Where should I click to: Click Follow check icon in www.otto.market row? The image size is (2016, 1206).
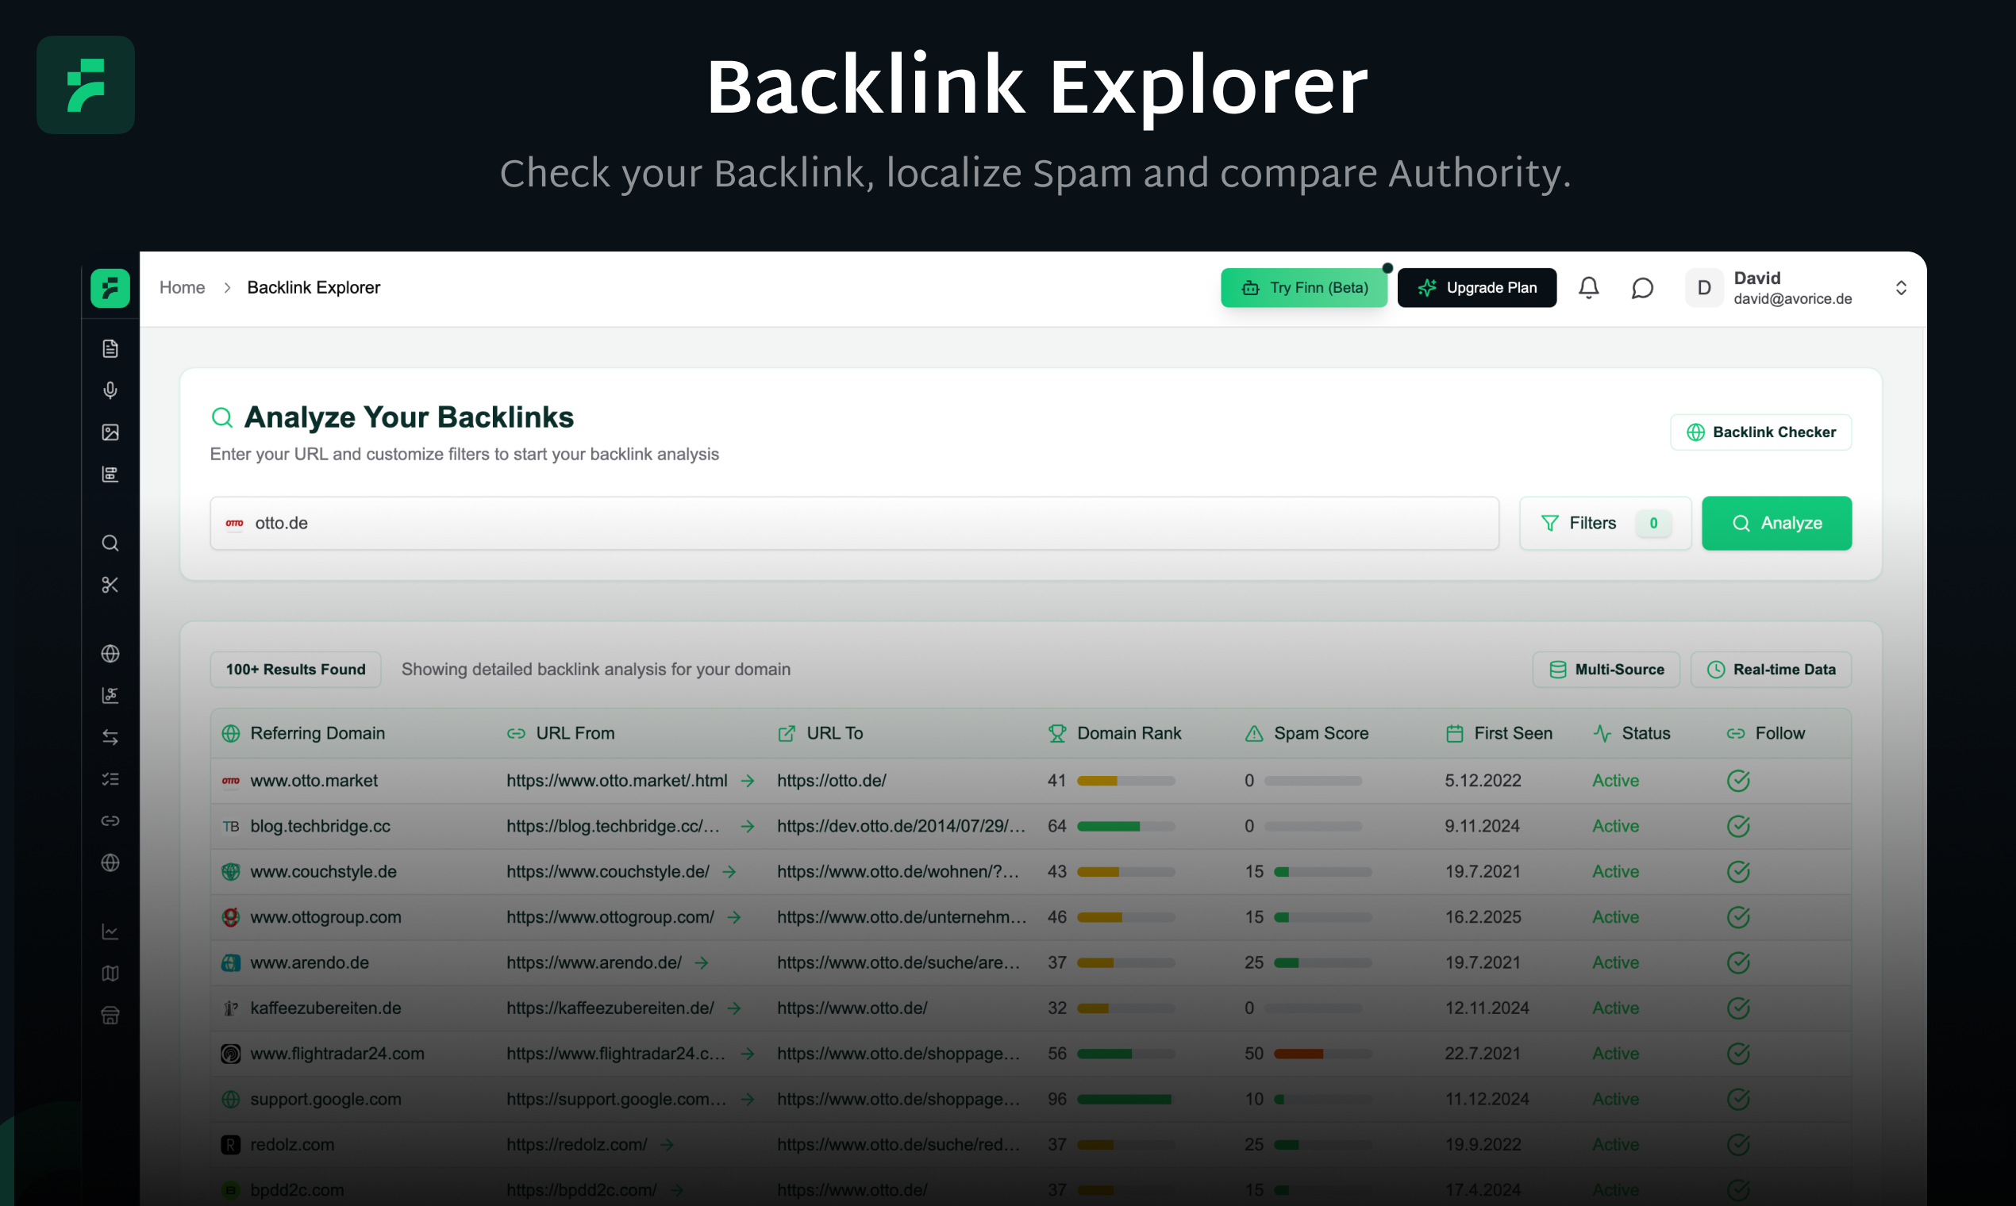click(x=1738, y=781)
